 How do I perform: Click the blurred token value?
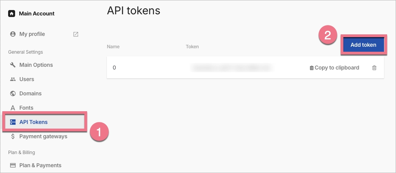pyautogui.click(x=231, y=68)
